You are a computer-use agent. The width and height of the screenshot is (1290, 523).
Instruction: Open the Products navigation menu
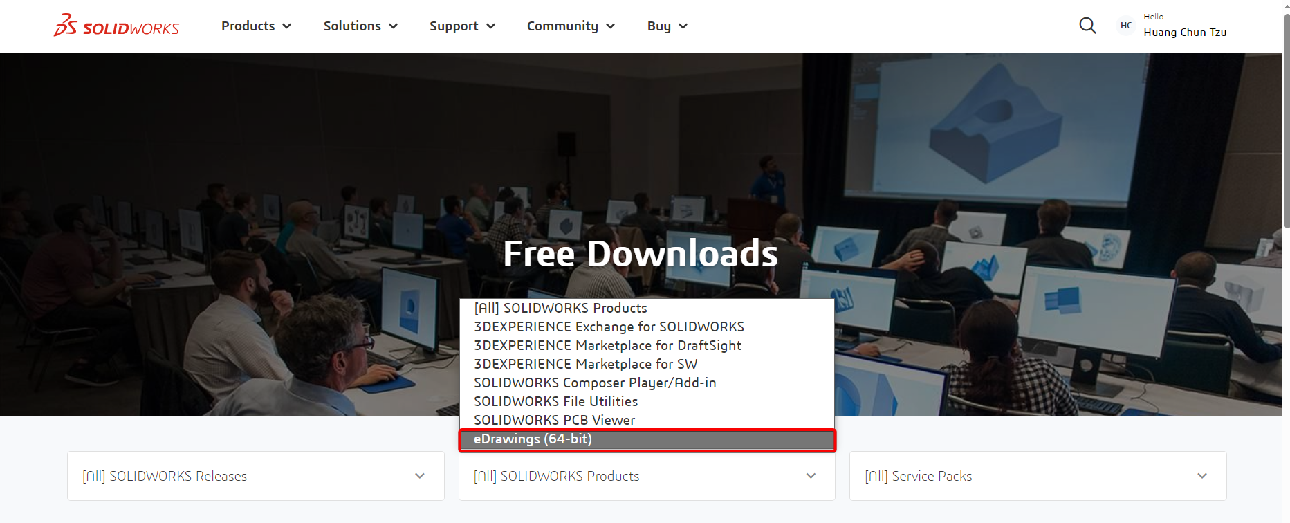click(x=256, y=26)
